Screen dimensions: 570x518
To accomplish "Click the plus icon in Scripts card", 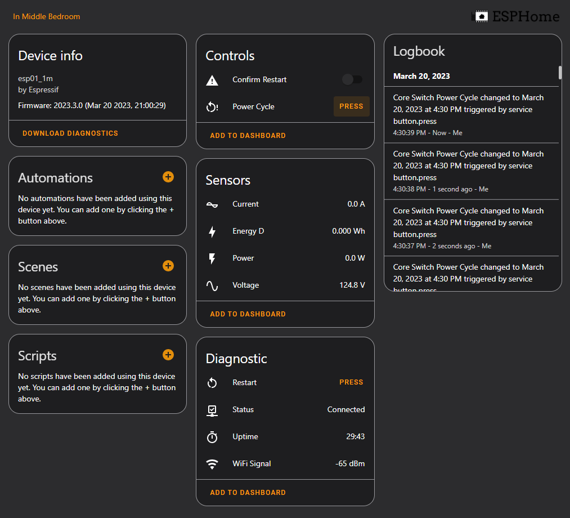I will 168,355.
